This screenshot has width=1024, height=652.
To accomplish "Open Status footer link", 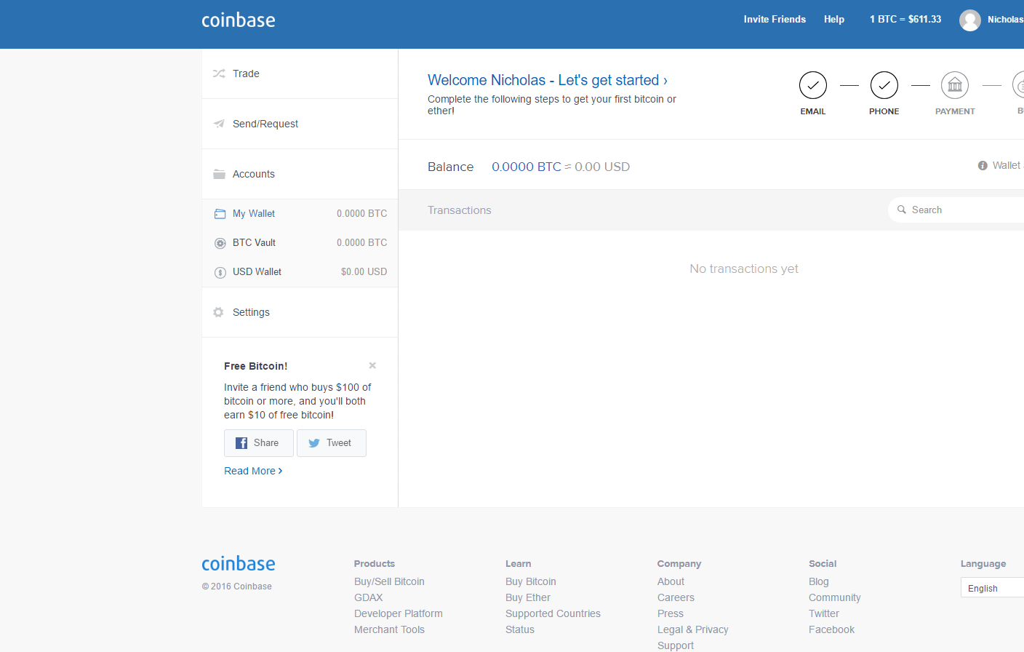I will [520, 629].
